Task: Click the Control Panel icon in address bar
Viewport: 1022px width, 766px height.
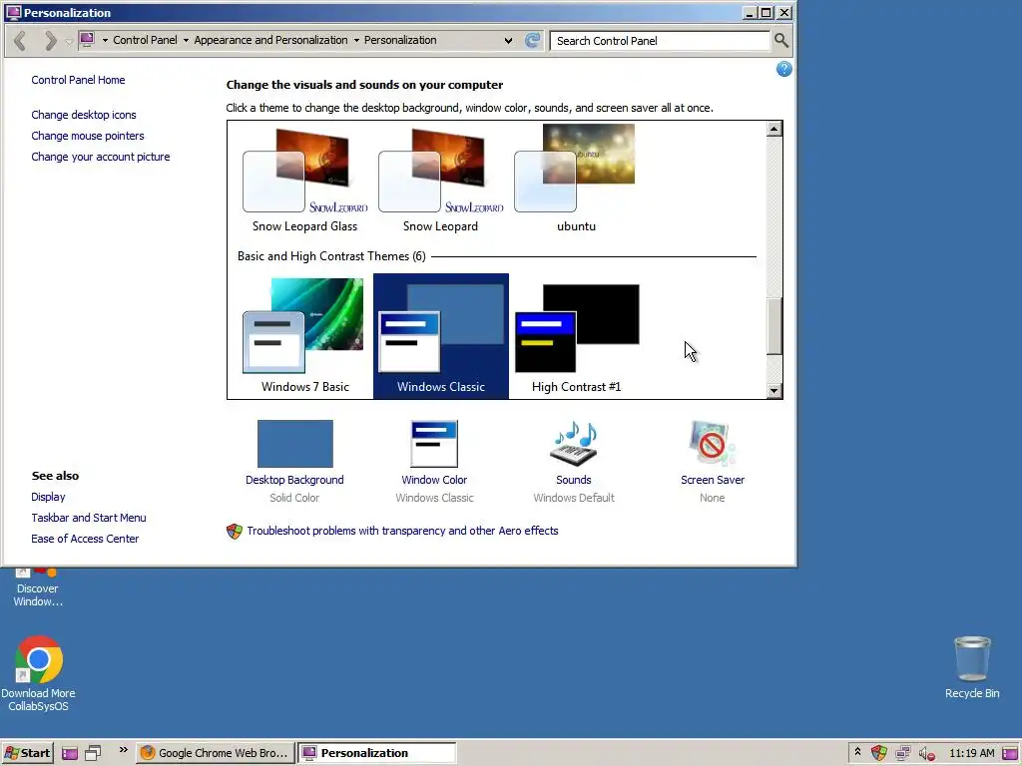Action: click(x=87, y=40)
